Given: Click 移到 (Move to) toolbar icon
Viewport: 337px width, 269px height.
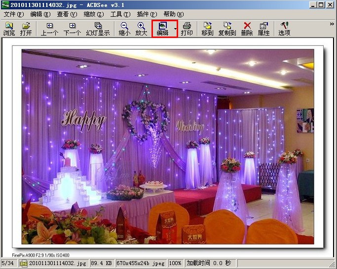Looking at the screenshot, I should 207,29.
